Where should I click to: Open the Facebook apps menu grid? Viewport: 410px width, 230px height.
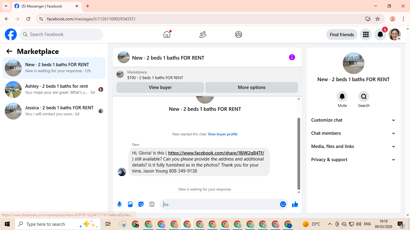(366, 34)
